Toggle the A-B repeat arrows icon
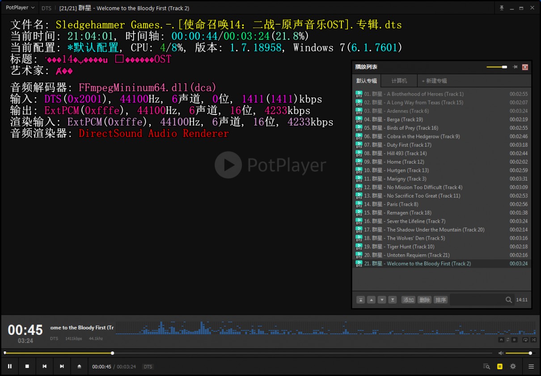 coord(508,340)
